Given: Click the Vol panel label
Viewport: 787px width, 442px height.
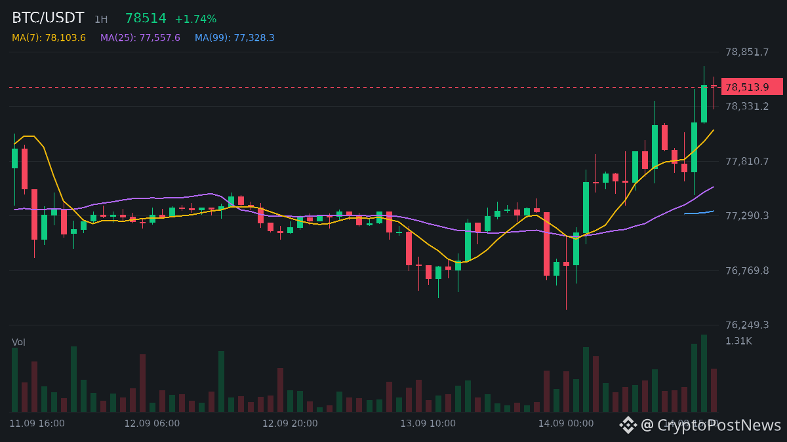Looking at the screenshot, I should (18, 342).
